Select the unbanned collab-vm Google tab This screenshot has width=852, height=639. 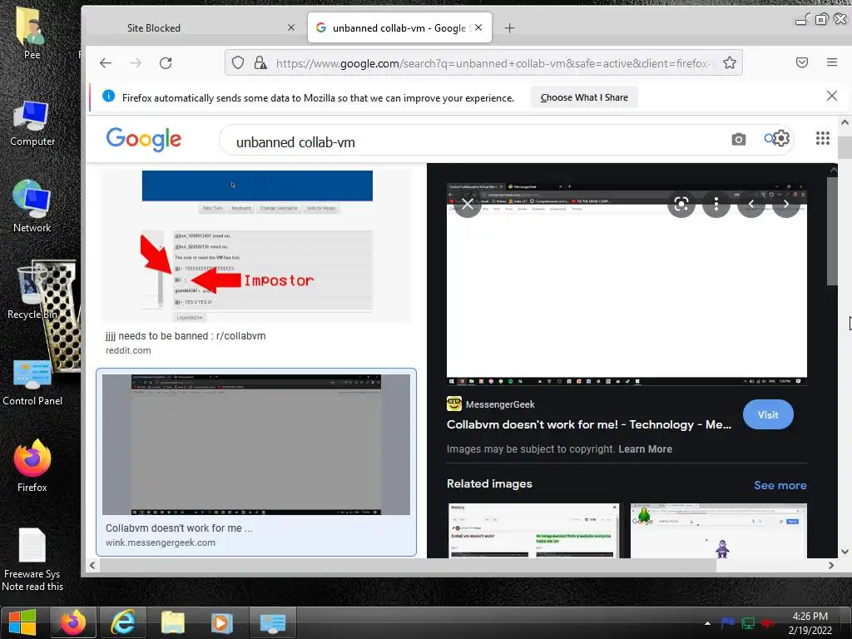pos(399,27)
